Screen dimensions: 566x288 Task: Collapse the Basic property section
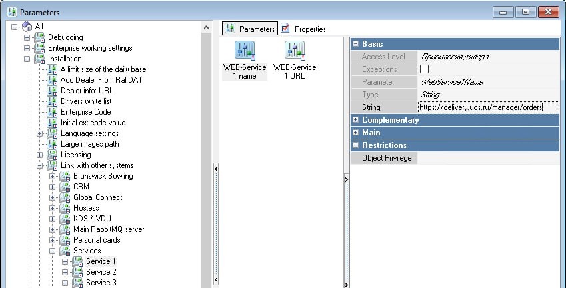point(356,44)
